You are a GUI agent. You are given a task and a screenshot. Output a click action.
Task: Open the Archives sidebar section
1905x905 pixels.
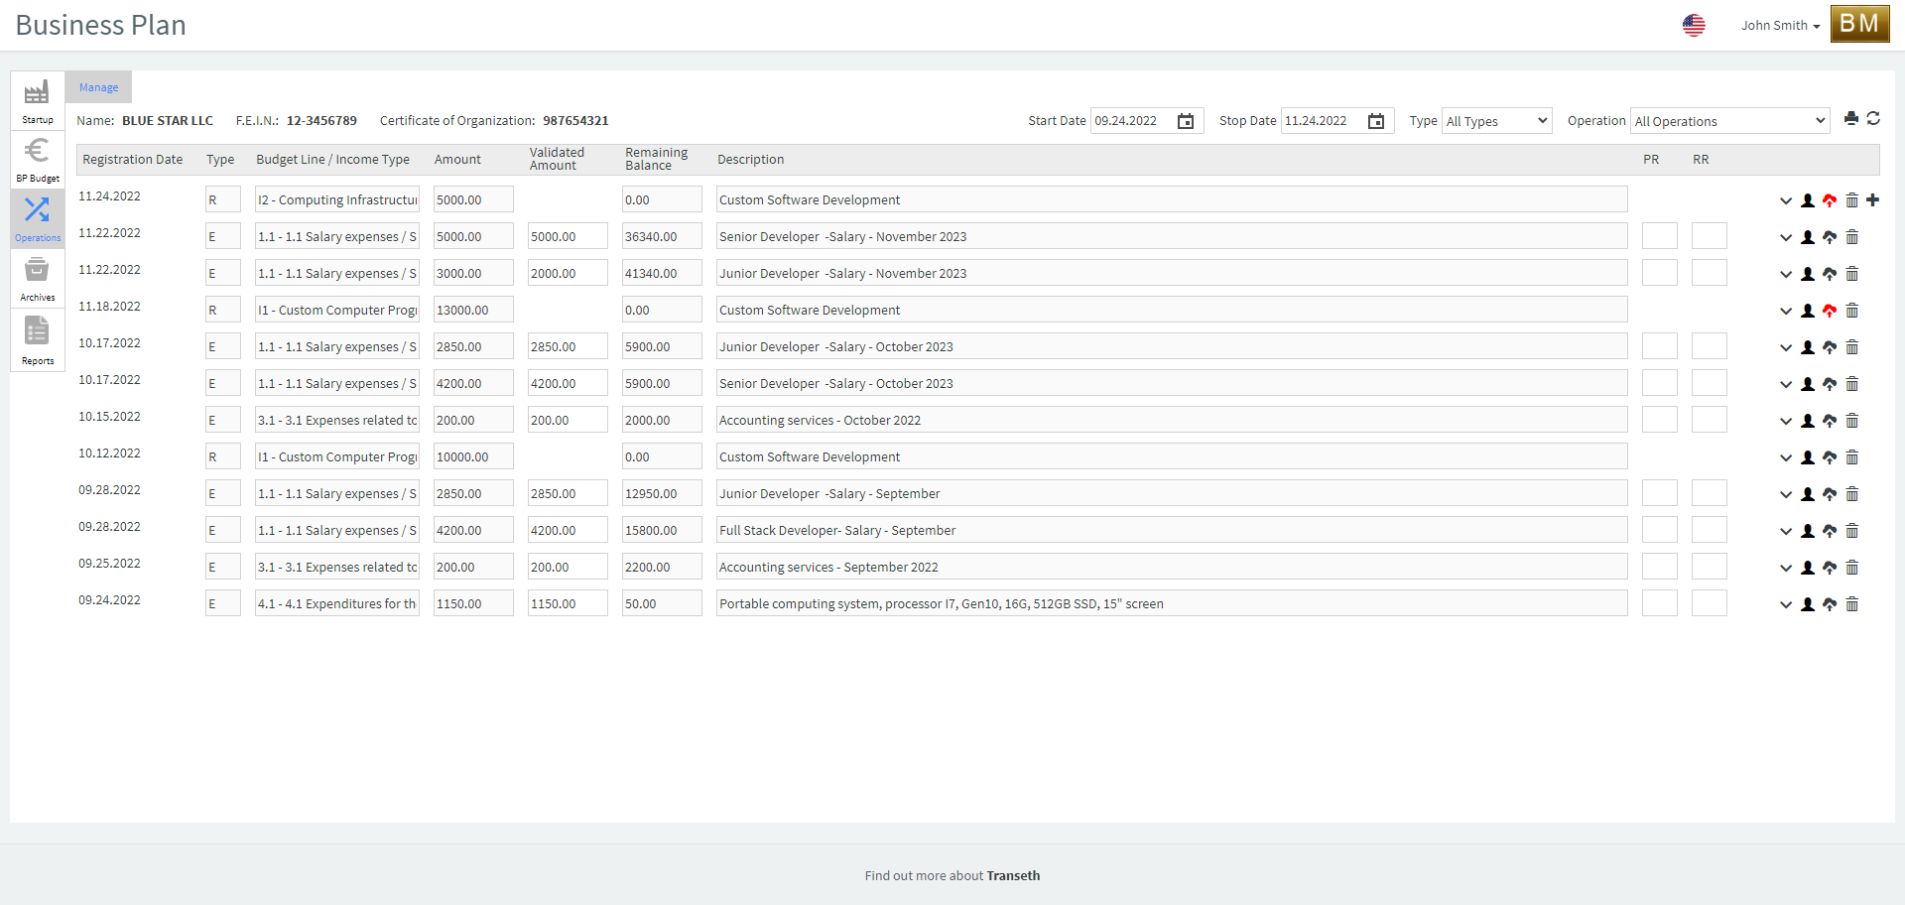(x=38, y=279)
